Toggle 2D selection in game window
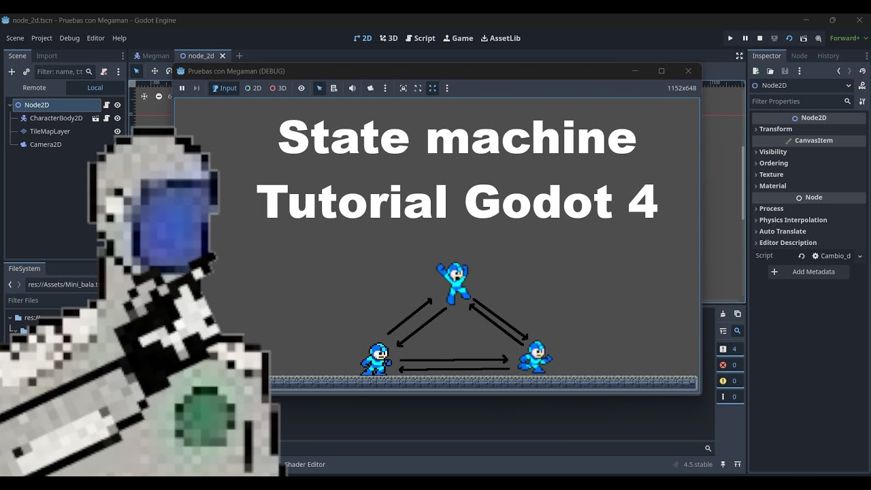 click(x=253, y=88)
